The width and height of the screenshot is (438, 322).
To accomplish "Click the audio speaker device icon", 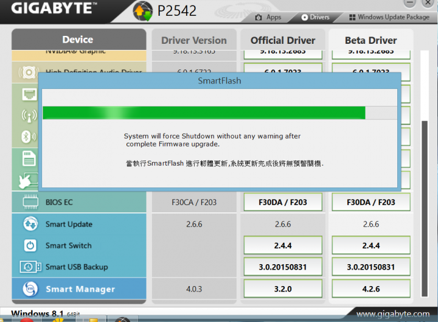I will coord(28,72).
